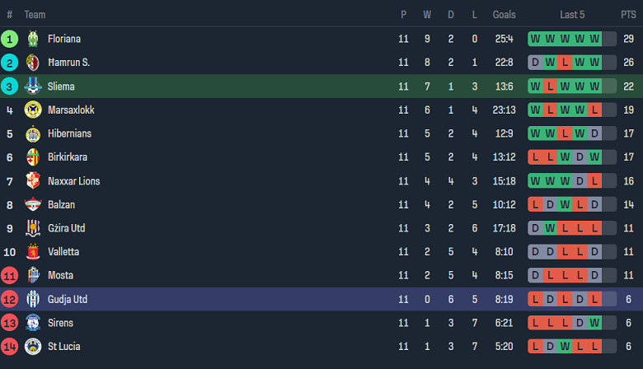
Task: Sort table by PTS column header
Action: coord(628,15)
